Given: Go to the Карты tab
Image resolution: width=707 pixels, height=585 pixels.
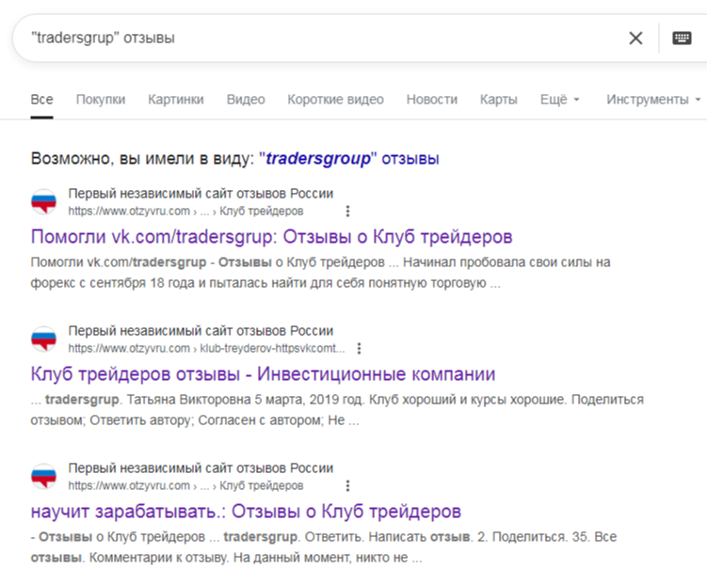Looking at the screenshot, I should [498, 100].
